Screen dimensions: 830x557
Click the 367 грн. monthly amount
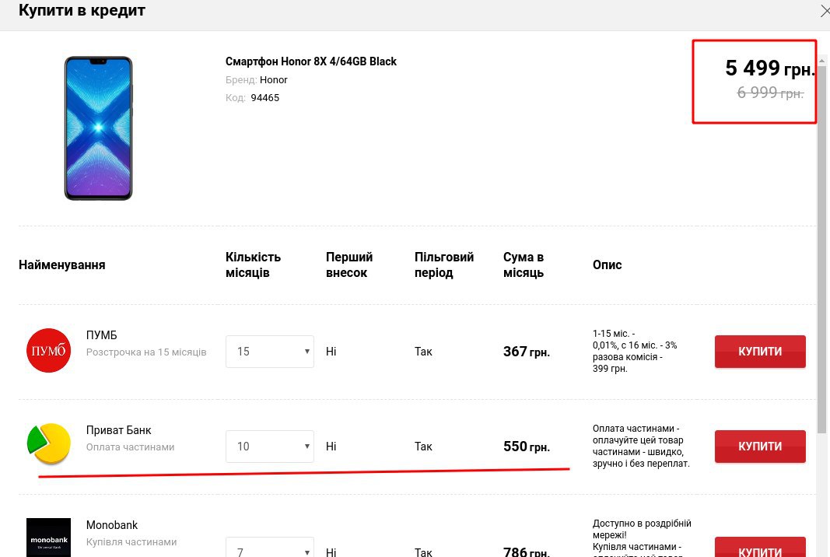[527, 352]
